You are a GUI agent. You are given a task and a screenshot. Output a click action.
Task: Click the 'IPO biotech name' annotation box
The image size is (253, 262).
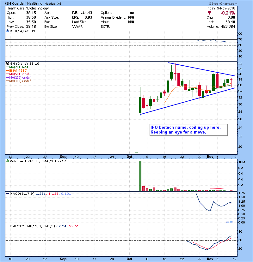tap(189, 130)
